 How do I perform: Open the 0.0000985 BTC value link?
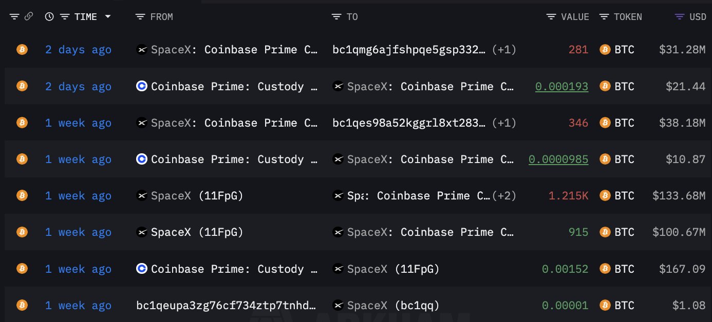pos(558,159)
